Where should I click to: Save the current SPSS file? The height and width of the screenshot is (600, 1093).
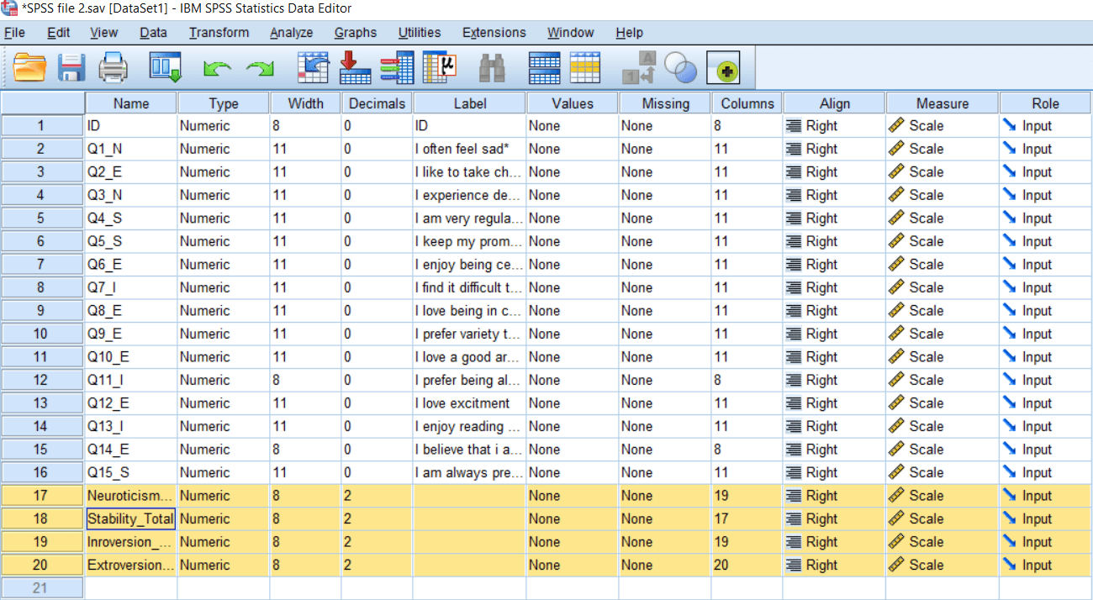[x=71, y=67]
